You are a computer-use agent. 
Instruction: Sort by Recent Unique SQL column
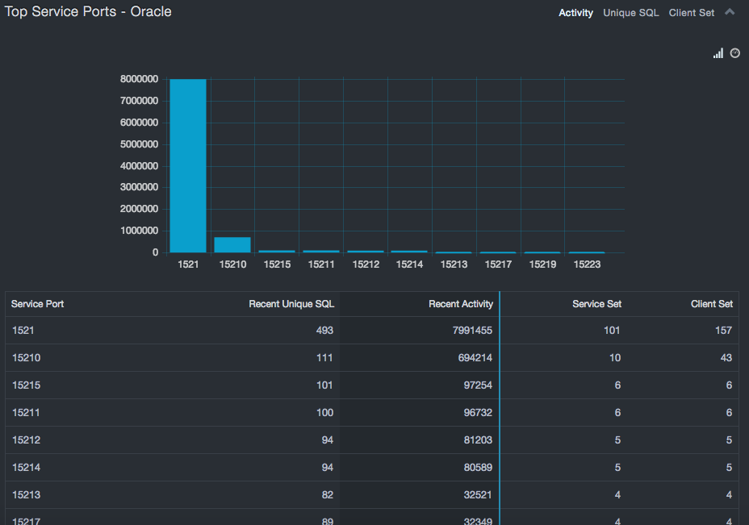291,304
